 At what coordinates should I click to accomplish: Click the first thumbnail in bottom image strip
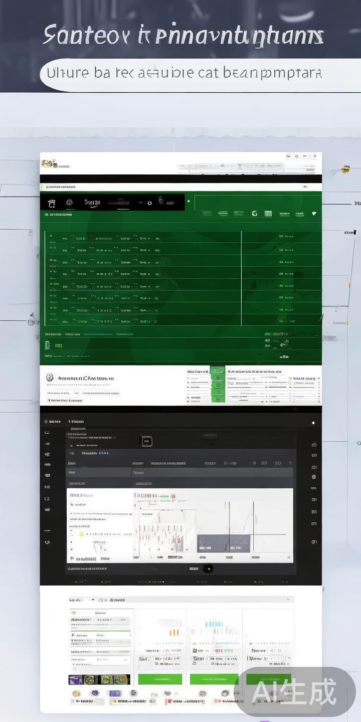pyautogui.click(x=75, y=679)
